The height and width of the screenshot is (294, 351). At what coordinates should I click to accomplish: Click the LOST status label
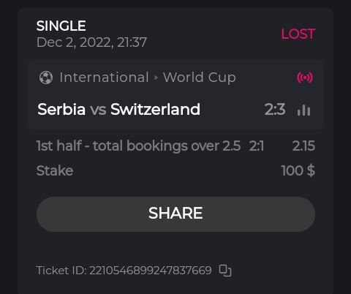tap(298, 34)
